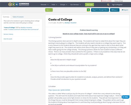Click the Add OER button
Image resolution: width=131 pixels, height=105 pixels.
[x=90, y=5]
